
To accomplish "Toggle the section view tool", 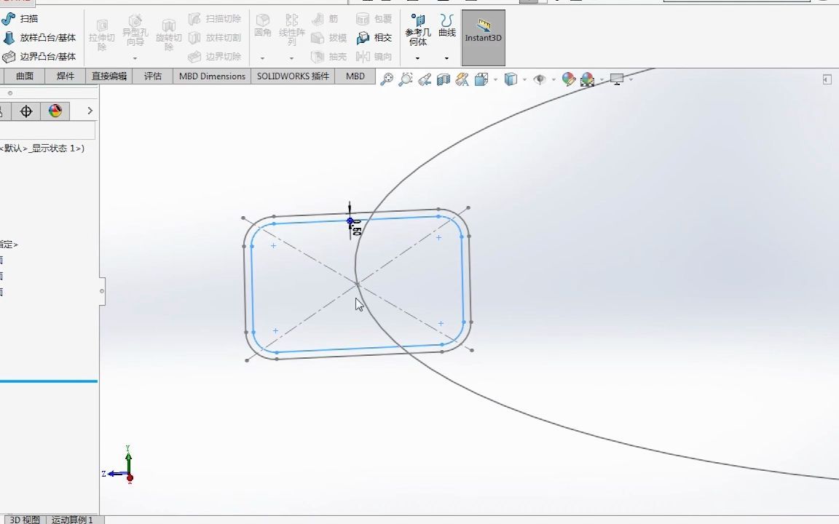I will click(x=441, y=79).
